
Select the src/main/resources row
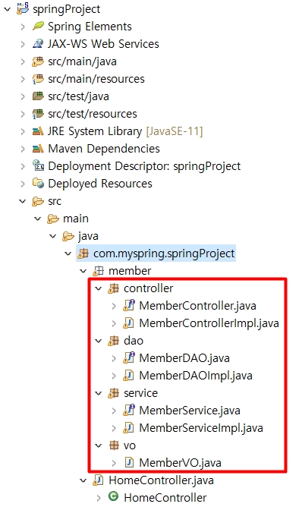coord(96,79)
